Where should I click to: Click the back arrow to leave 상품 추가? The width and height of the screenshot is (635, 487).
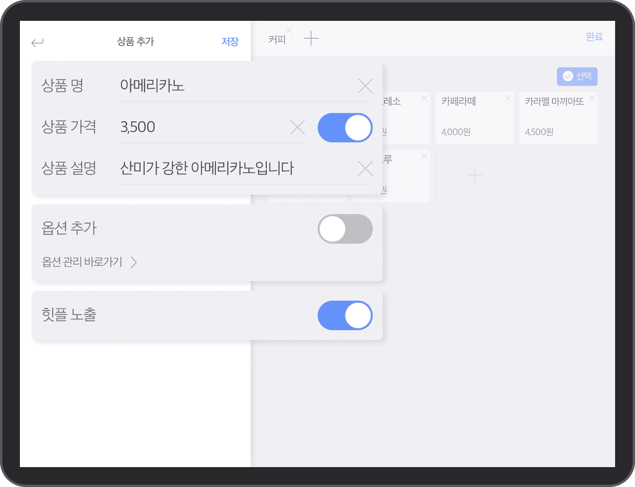tap(37, 42)
